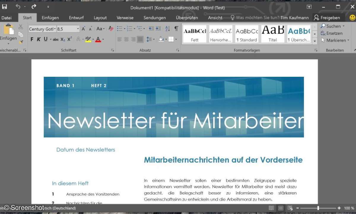
Task: Open the Schriftart dialog launcher
Action: pos(112,50)
